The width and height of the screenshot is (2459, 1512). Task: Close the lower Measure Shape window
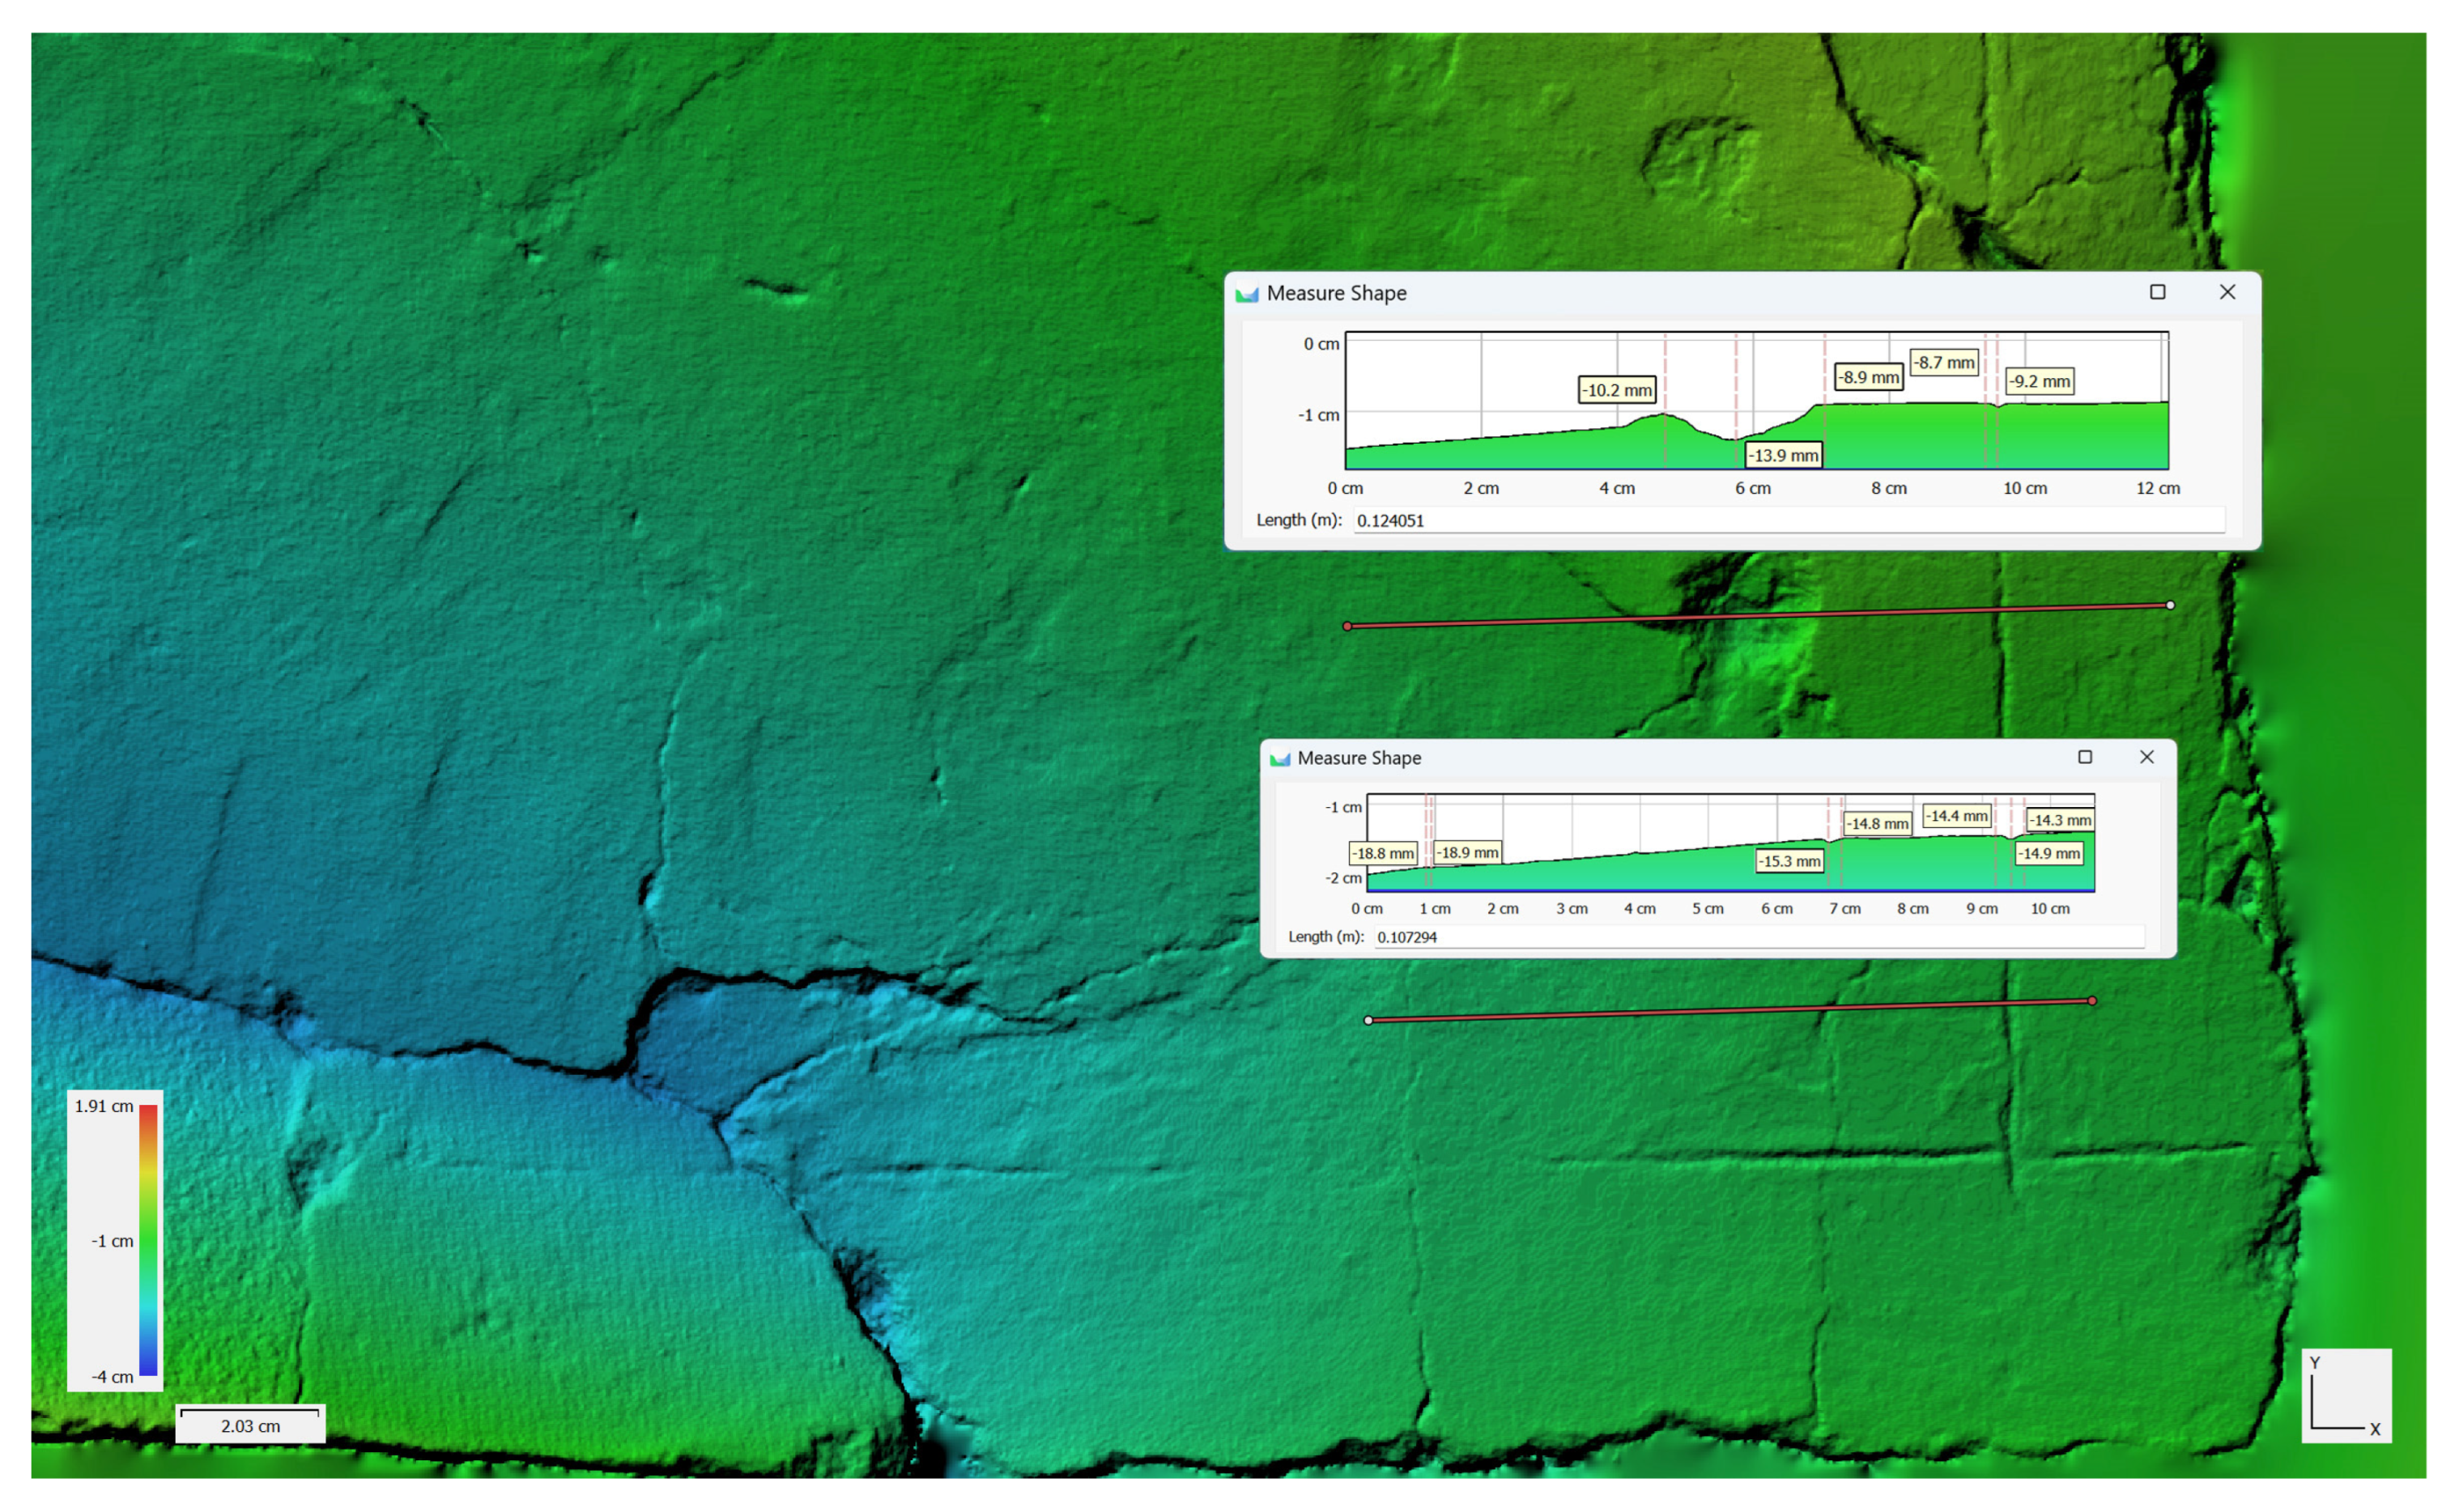(x=2146, y=757)
